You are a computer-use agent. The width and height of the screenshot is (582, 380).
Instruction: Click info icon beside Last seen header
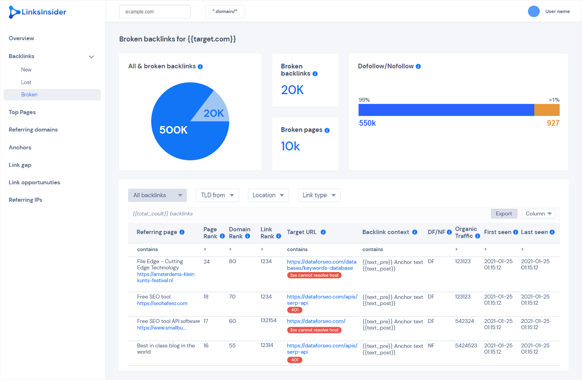click(552, 232)
